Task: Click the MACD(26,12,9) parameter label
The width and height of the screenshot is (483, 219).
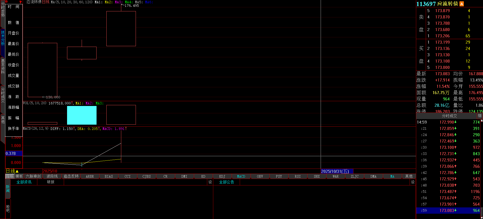Action: pyautogui.click(x=36, y=129)
